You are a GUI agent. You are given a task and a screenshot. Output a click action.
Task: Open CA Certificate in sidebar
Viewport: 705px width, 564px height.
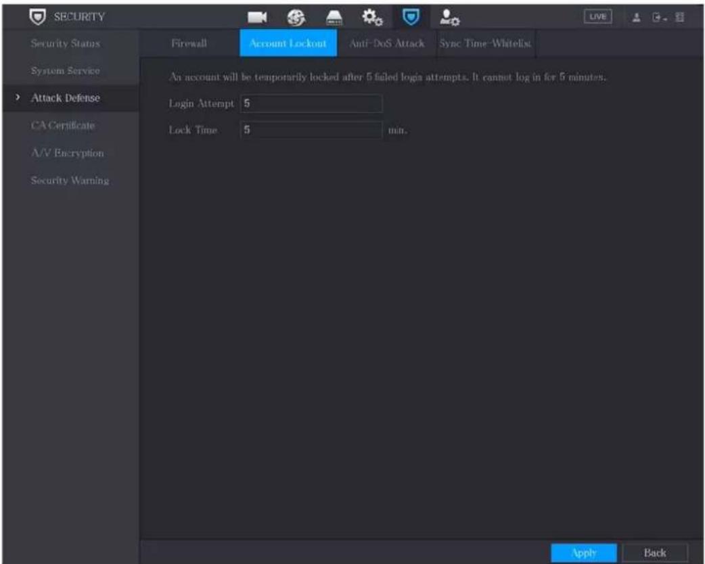click(x=63, y=125)
